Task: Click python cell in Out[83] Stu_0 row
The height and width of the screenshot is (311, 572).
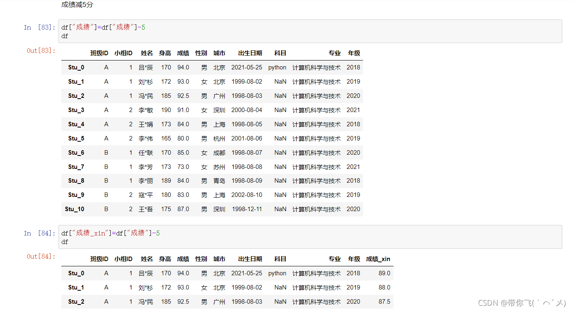Action: click(277, 67)
